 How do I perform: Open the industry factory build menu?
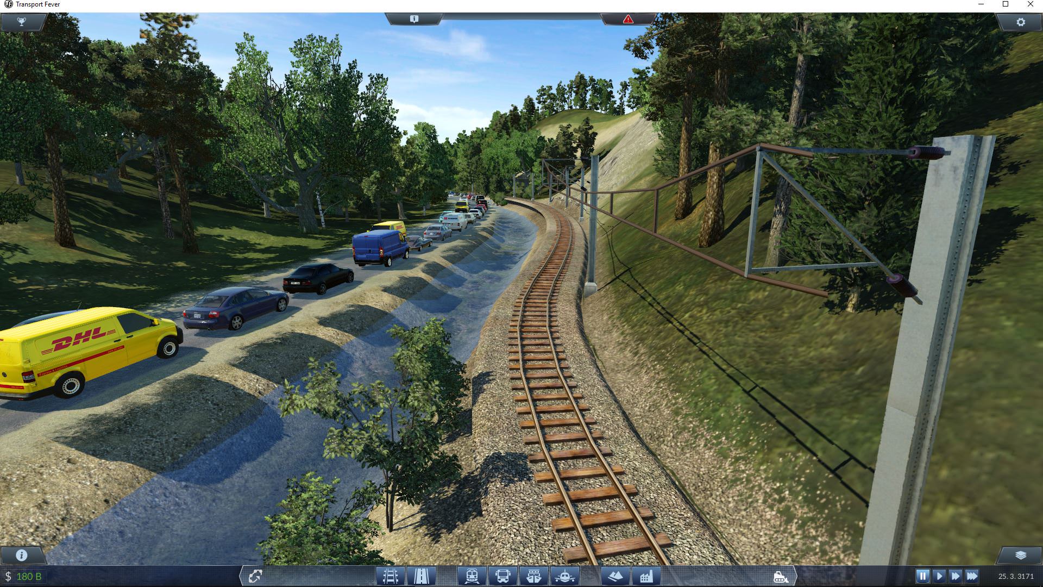click(646, 576)
